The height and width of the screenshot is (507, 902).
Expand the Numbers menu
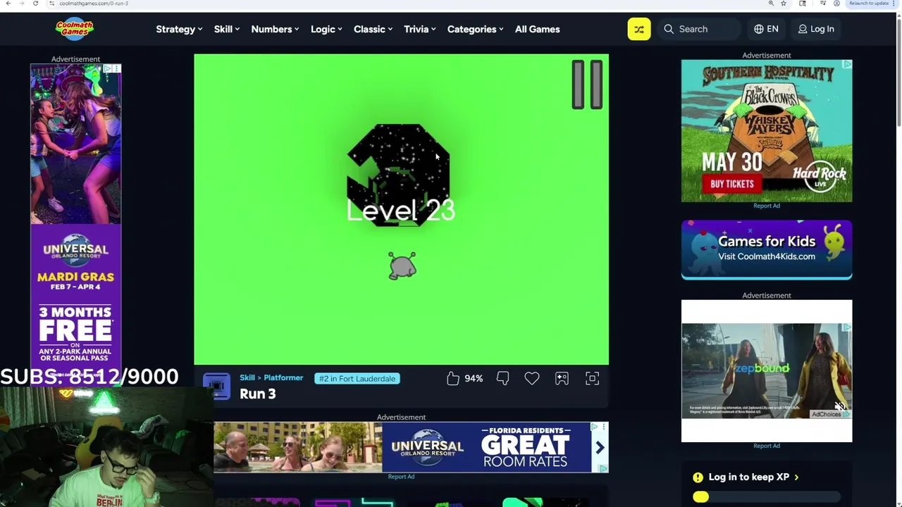pos(275,29)
